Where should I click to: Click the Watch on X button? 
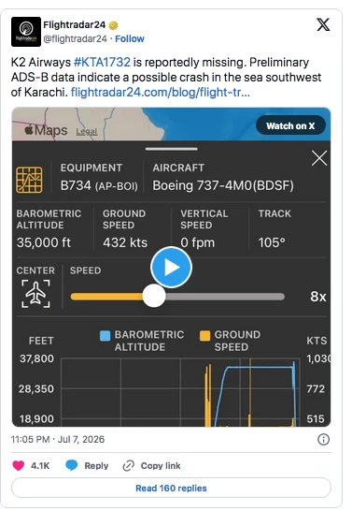point(290,125)
